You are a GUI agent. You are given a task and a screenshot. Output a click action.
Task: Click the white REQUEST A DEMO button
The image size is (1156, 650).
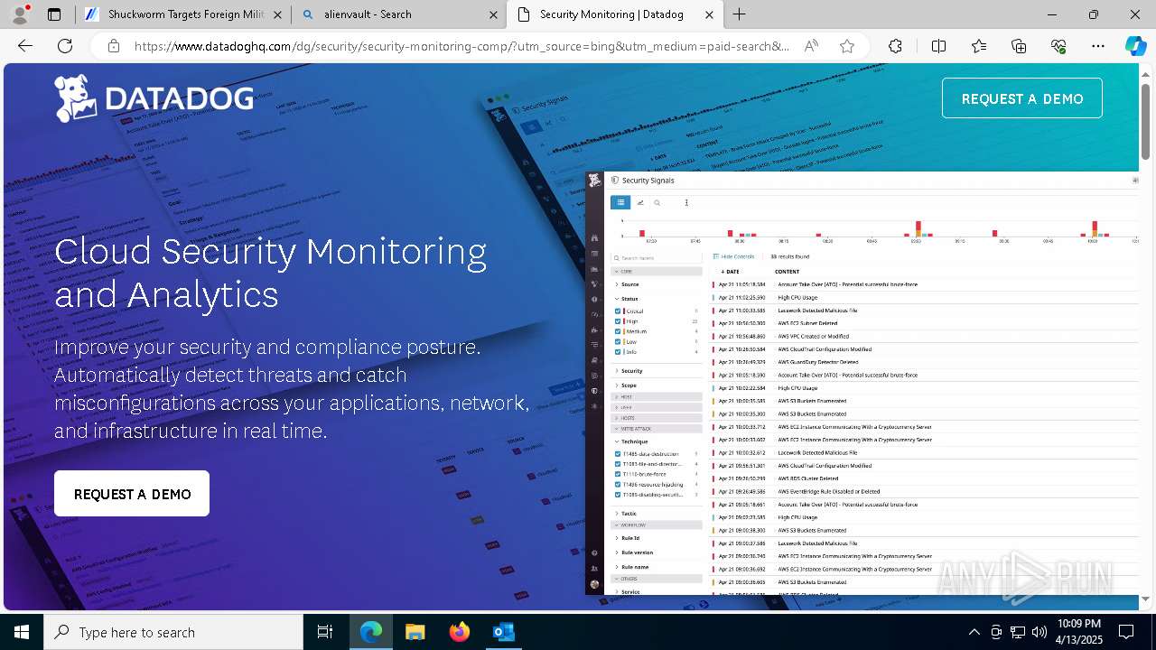[132, 494]
